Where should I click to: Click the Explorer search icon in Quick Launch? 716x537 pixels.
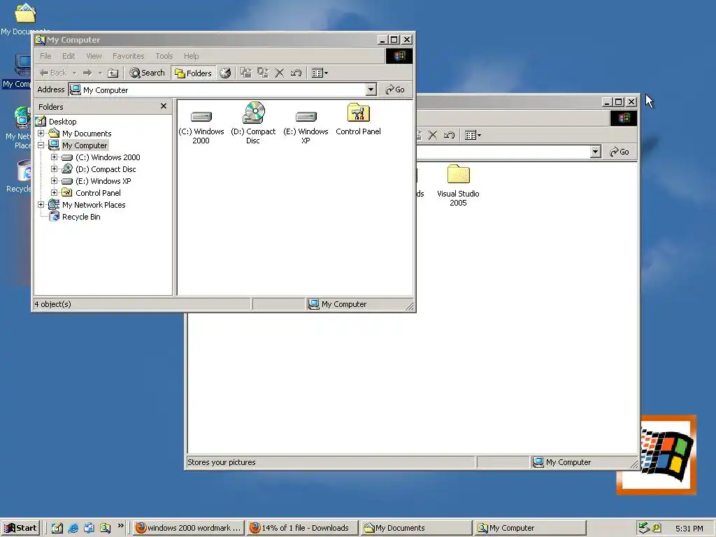pos(105,528)
